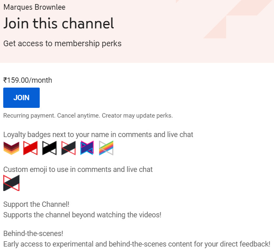Select the purple and cyan loyalty badge
Image resolution: width=274 pixels, height=251 pixels.
click(87, 148)
